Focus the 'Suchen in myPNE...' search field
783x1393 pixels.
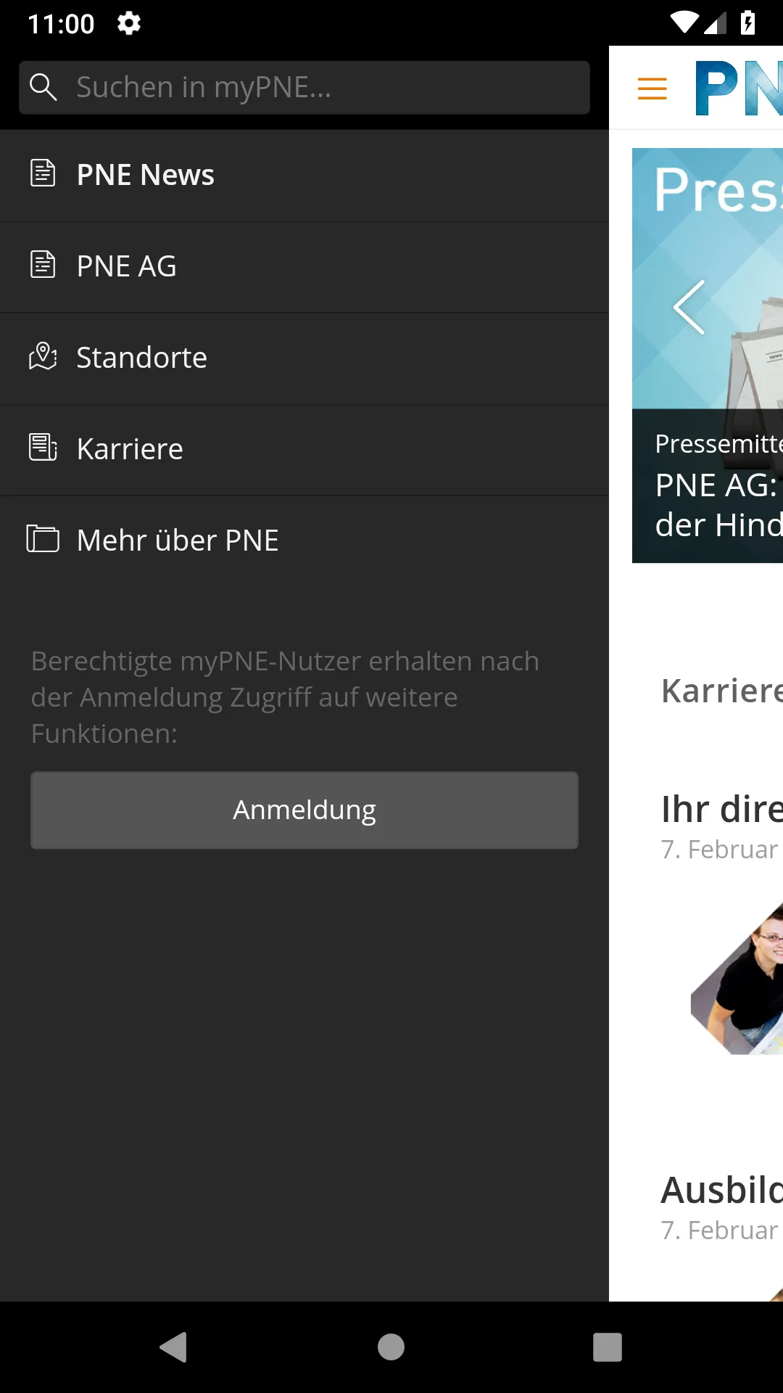[304, 87]
